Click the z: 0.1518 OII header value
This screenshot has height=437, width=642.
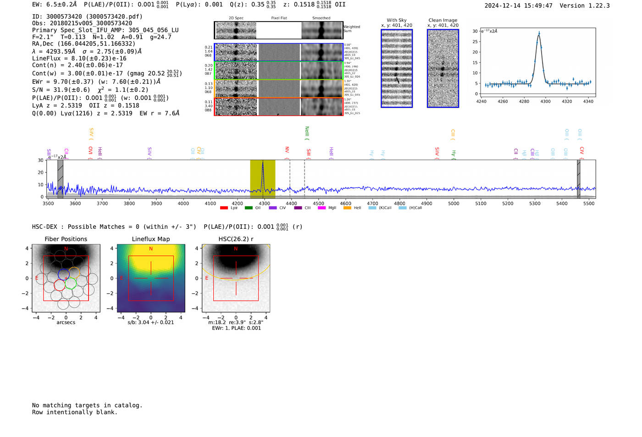(314, 5)
